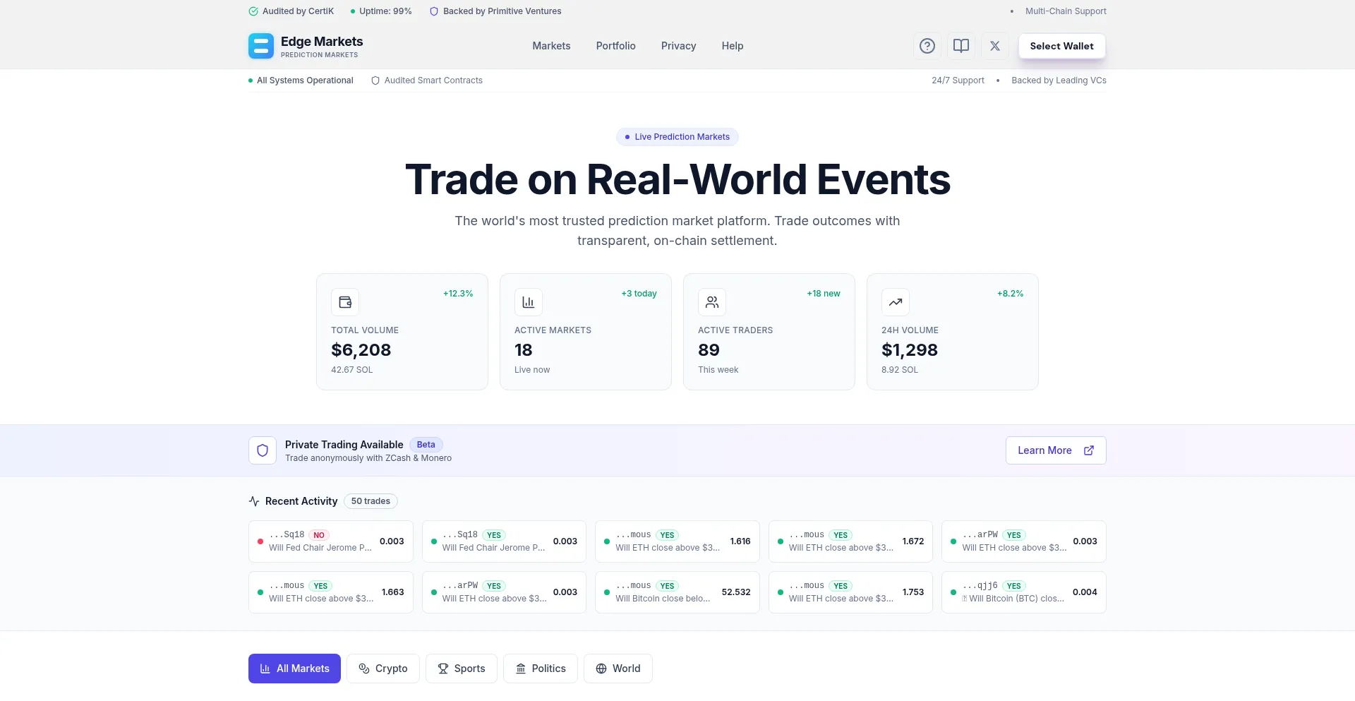Screen dimensions: 1355x701
Task: Open the Portfolio navigation item
Action: coord(615,46)
